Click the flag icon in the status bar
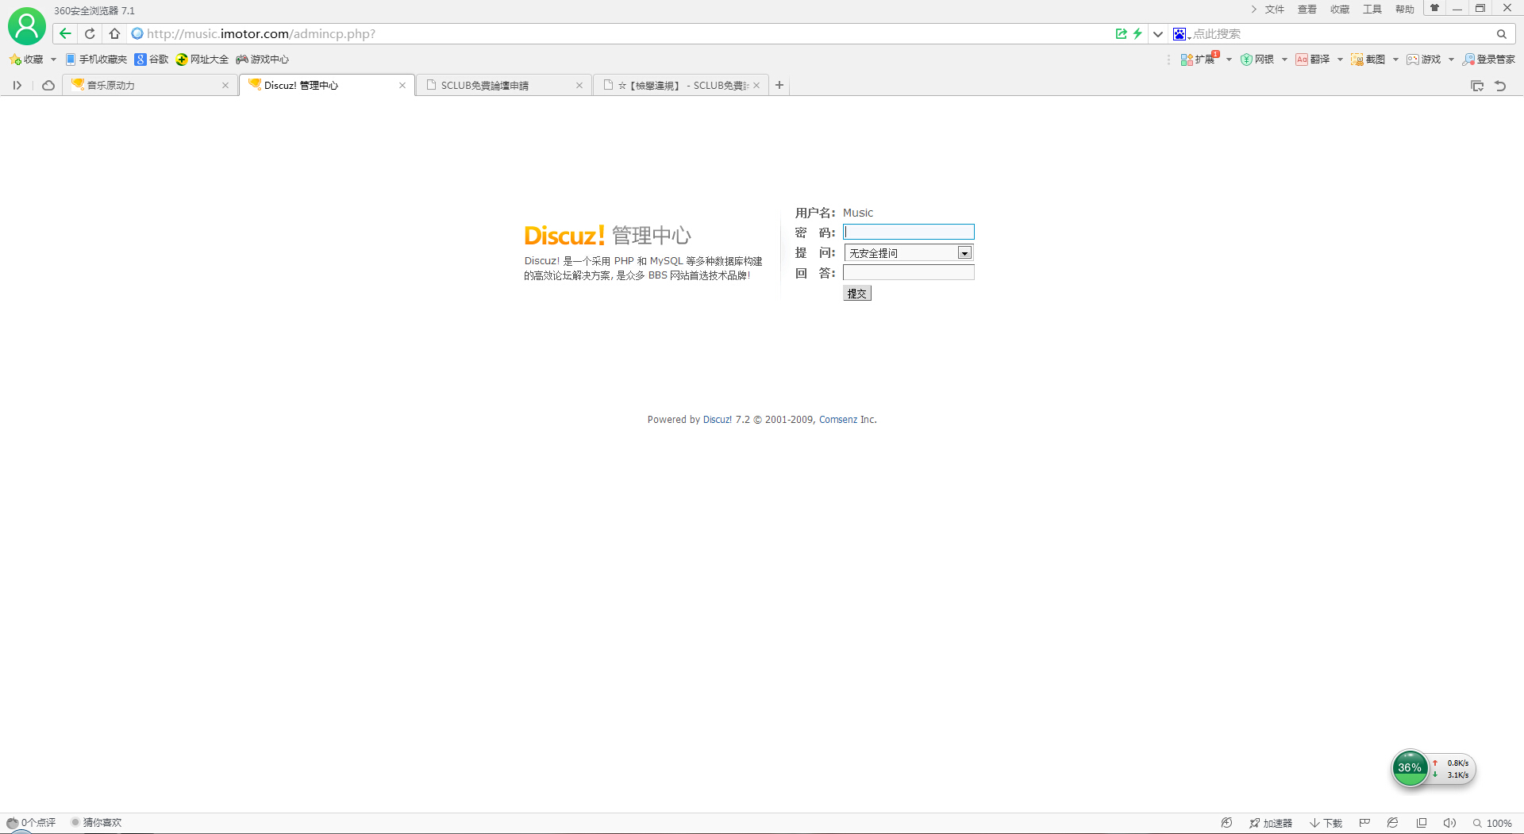1524x834 pixels. (x=1364, y=823)
